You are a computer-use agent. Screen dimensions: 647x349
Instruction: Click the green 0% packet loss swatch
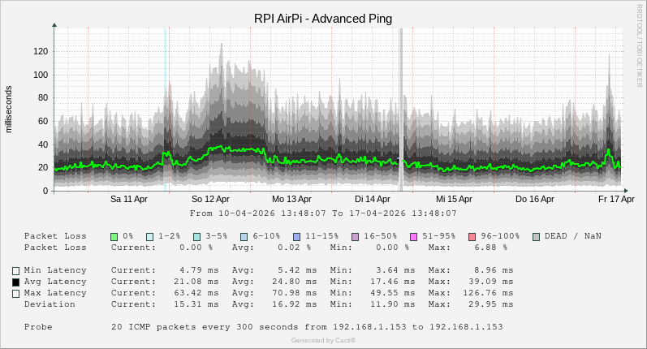[114, 236]
